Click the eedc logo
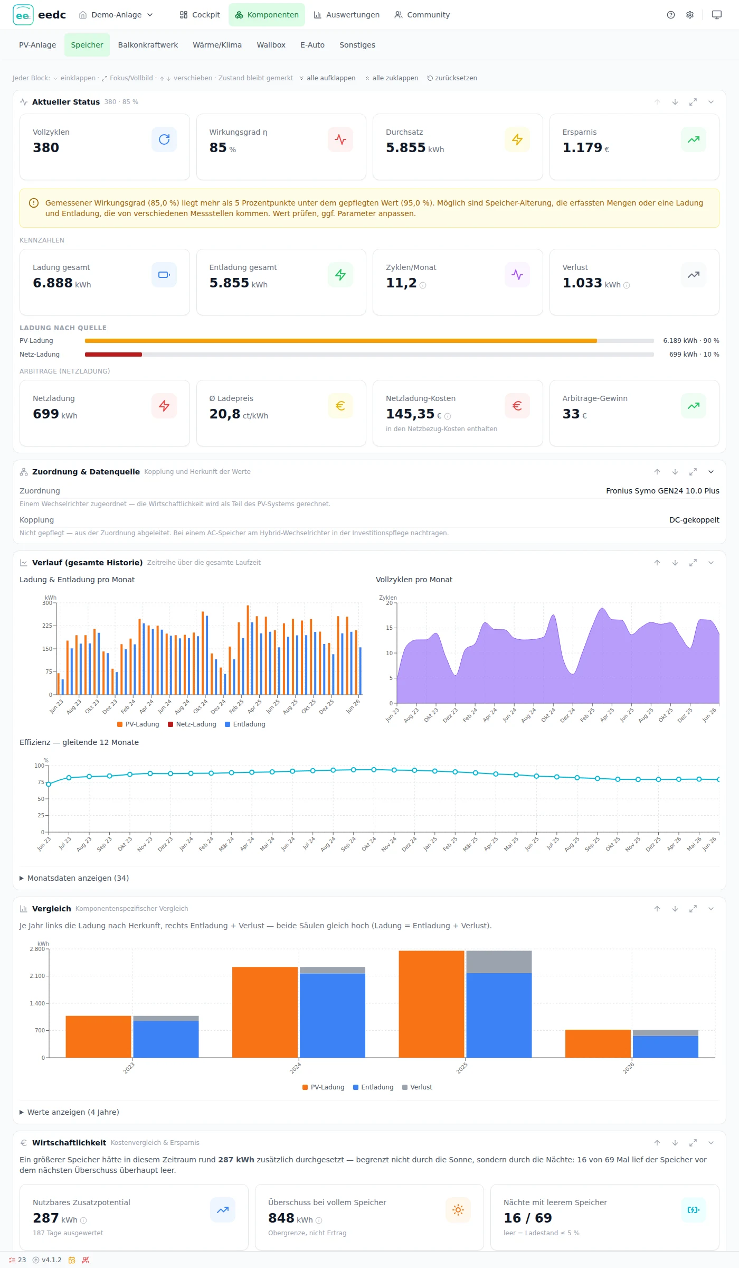739x1268 pixels. 40,15
